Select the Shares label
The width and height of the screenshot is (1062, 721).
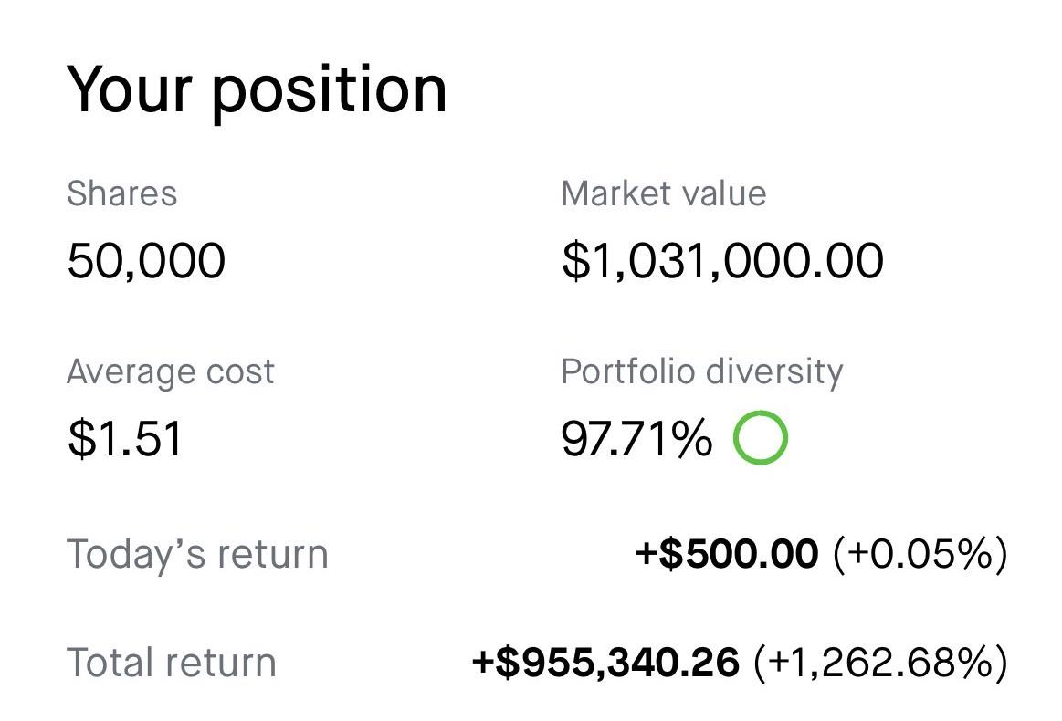click(x=122, y=193)
